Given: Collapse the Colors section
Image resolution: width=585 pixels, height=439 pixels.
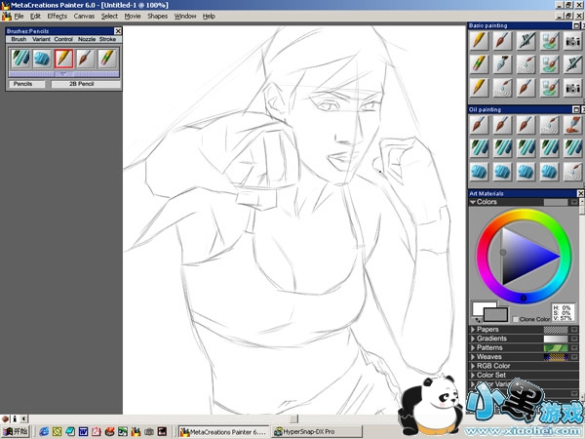Looking at the screenshot, I should pyautogui.click(x=474, y=203).
